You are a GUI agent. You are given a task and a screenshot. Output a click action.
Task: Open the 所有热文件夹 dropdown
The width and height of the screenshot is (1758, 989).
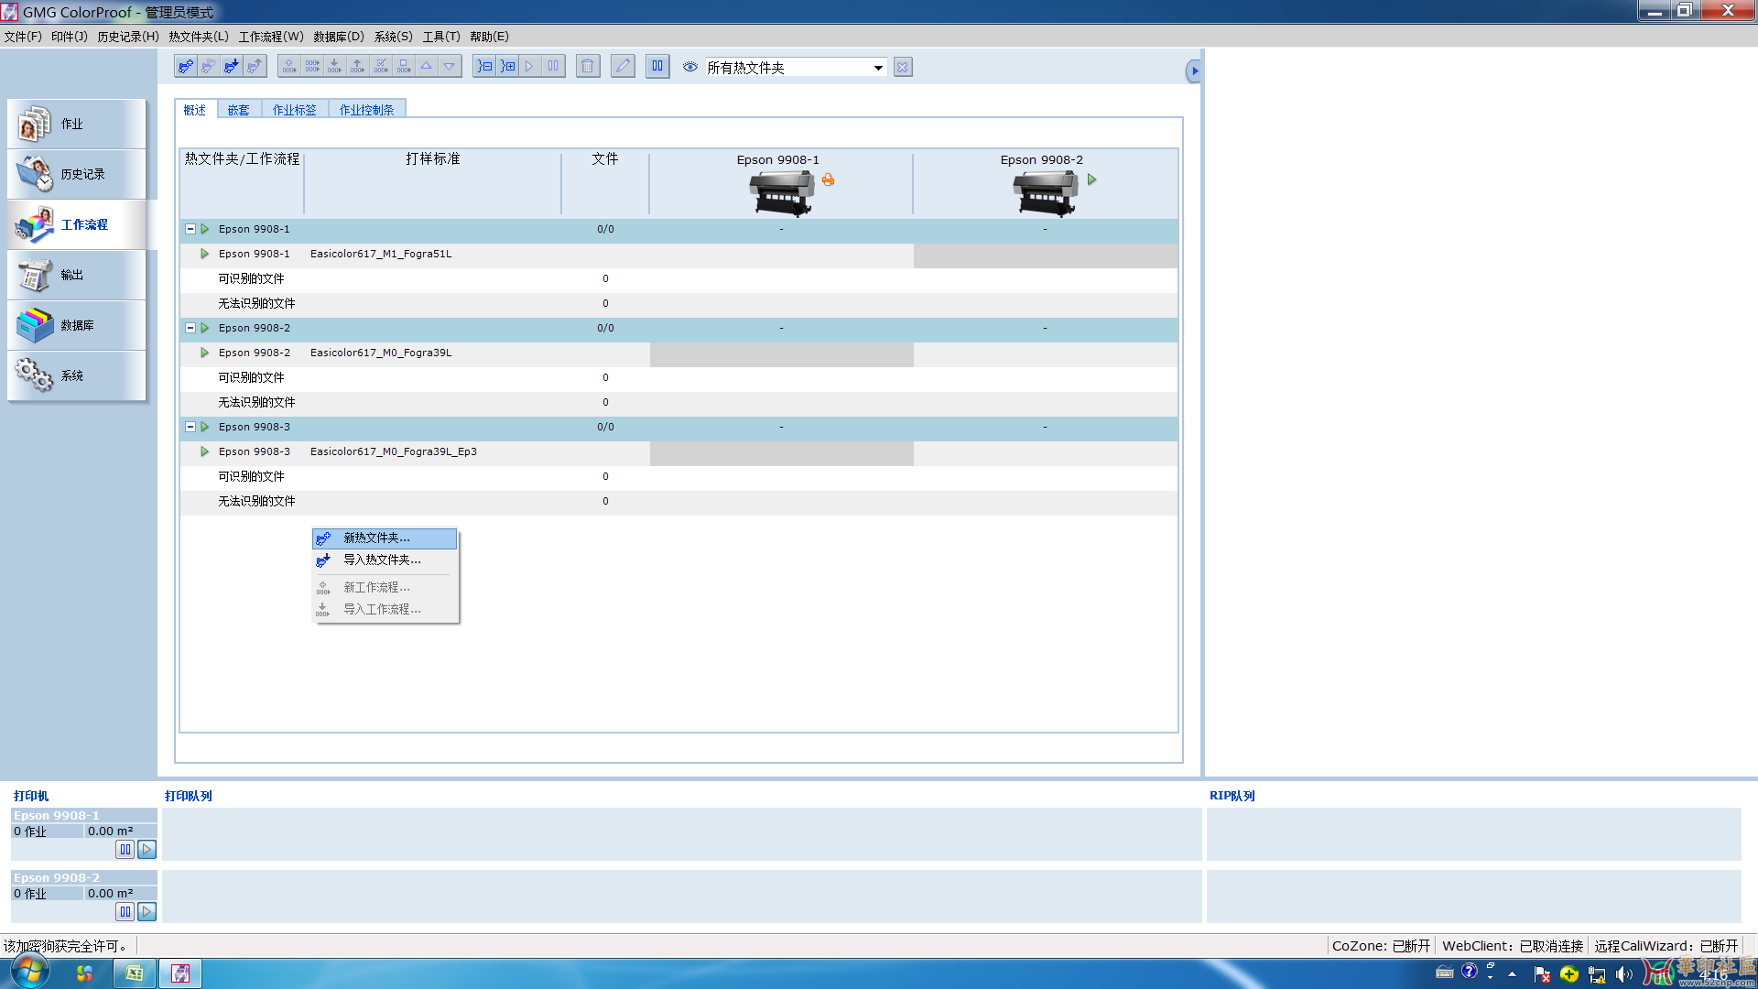point(795,67)
